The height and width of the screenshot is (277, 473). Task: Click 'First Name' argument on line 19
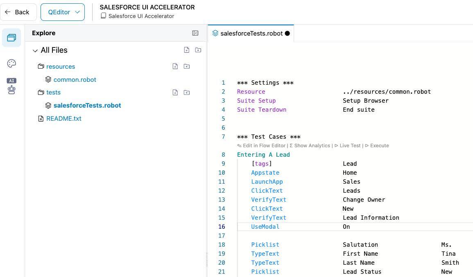pyautogui.click(x=360, y=254)
